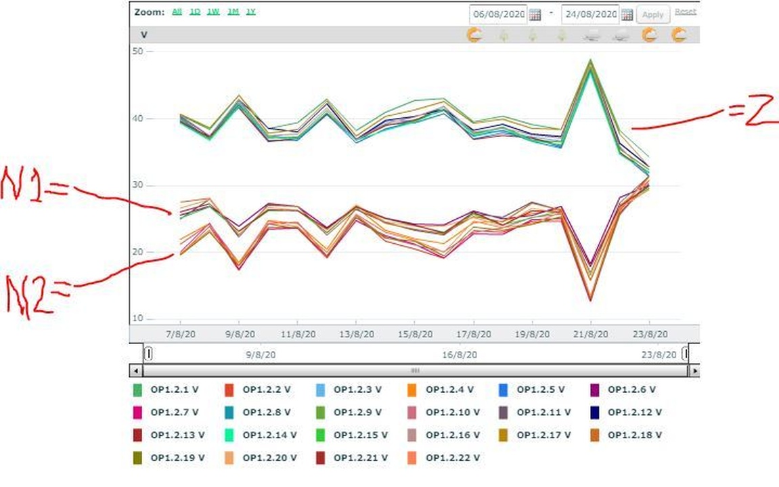Click the last weather icon for 24/8/20
The width and height of the screenshot is (779, 487).
679,35
